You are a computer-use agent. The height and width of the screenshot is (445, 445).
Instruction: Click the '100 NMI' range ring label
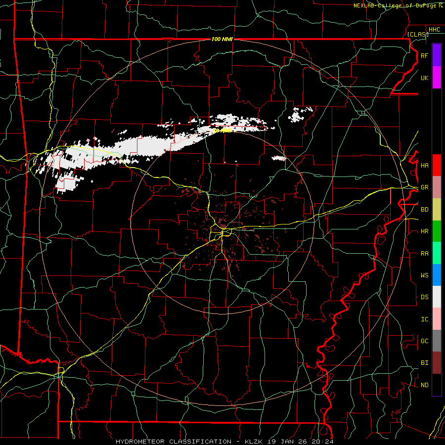[x=222, y=39]
